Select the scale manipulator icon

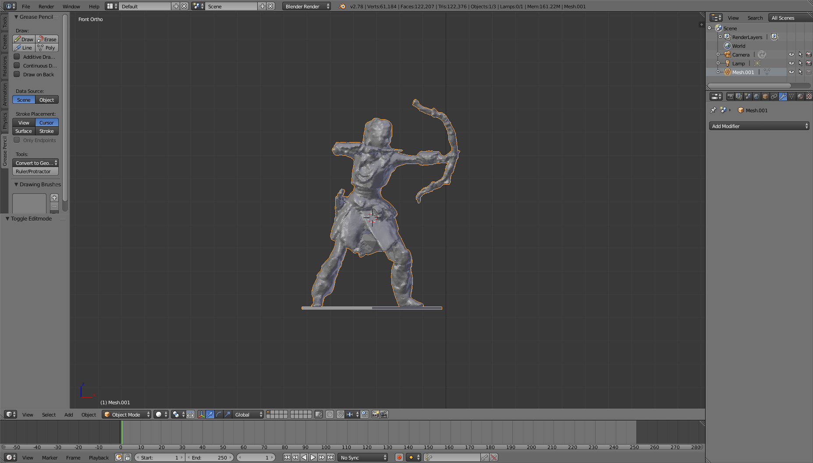pos(227,414)
